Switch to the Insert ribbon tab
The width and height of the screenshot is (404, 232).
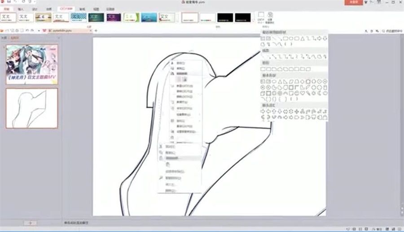[21, 9]
